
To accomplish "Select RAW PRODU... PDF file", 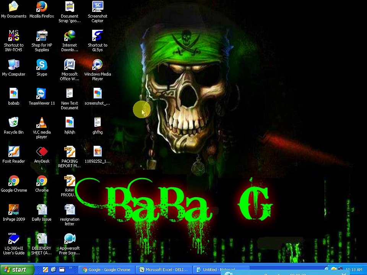I will [70, 186].
